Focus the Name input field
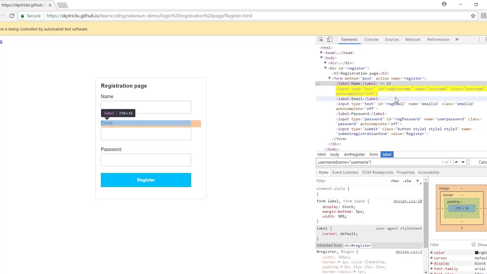Viewport: 487px width, 274px height. tap(146, 107)
